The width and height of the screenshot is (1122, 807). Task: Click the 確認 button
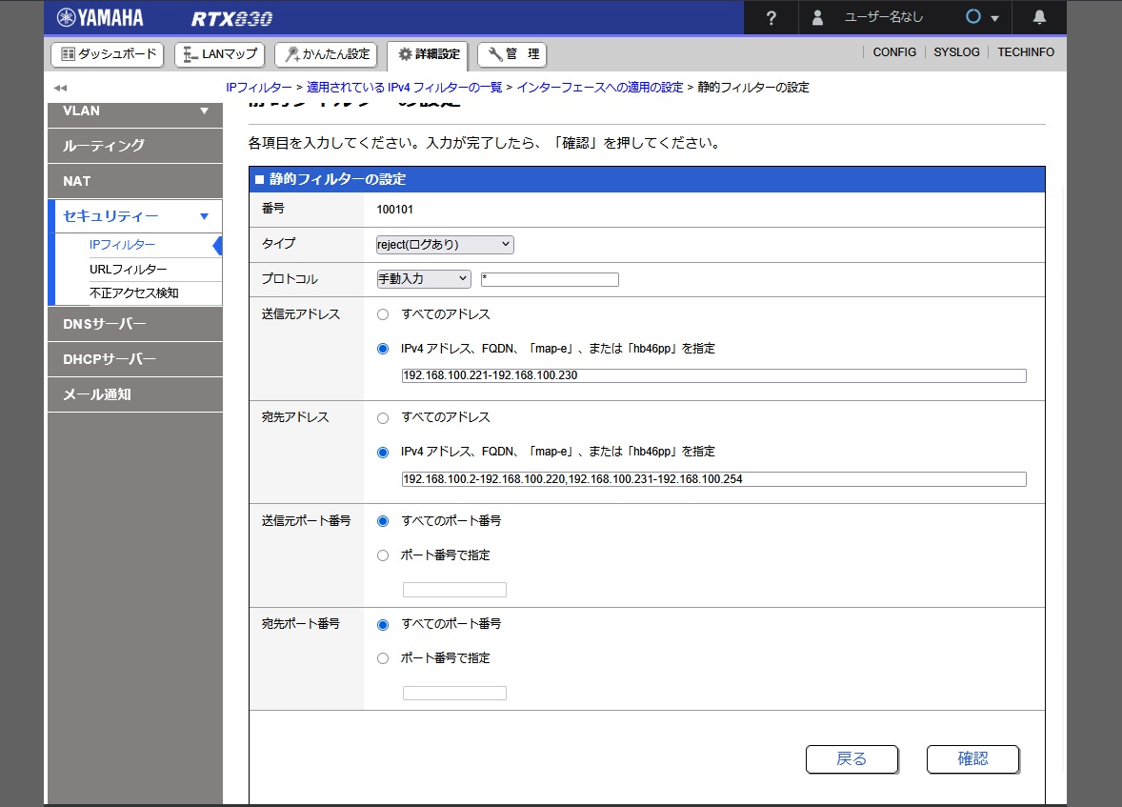pos(972,759)
